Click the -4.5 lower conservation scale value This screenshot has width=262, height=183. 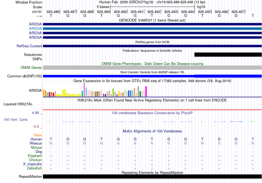(x=36, y=127)
